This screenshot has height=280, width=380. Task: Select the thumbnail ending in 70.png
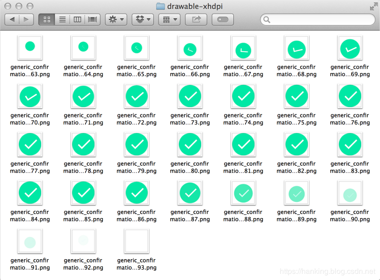(30, 96)
